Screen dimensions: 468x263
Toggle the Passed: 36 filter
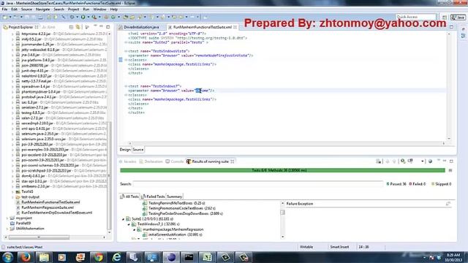coord(396,184)
